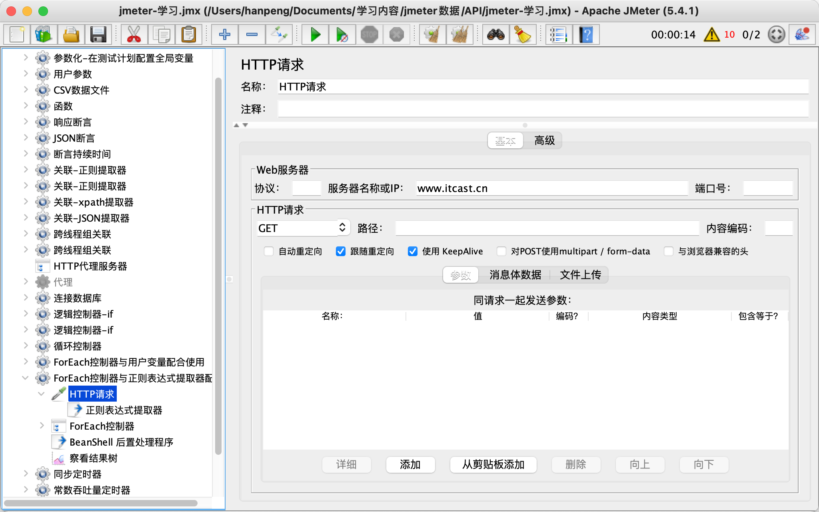Screen dimensions: 819x512
Task: Uncheck the 跟随重定向 checkbox
Action: pyautogui.click(x=341, y=251)
